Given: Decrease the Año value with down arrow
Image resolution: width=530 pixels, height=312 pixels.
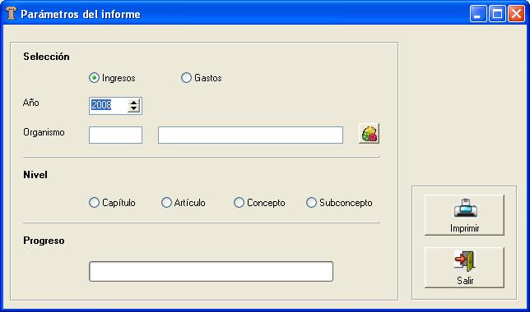Looking at the screenshot, I should coord(134,109).
